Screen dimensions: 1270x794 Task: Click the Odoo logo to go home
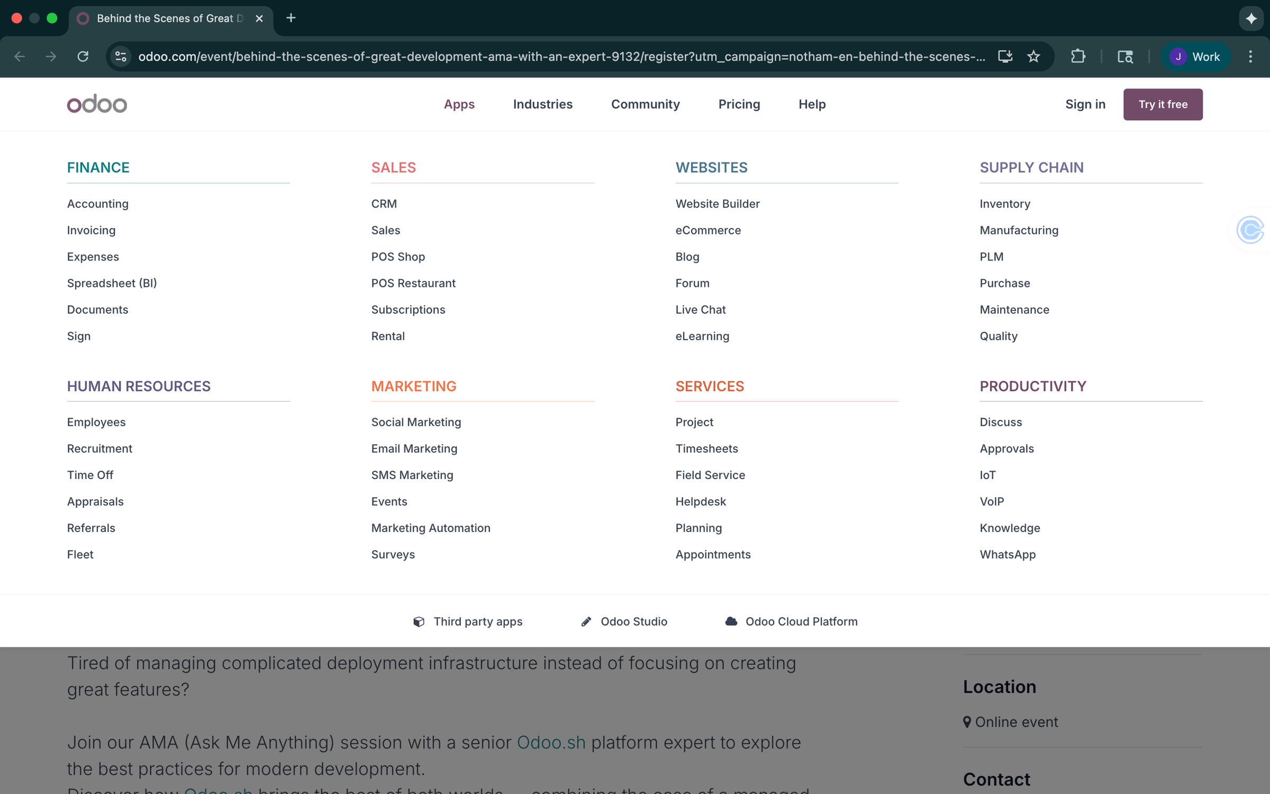click(x=97, y=104)
